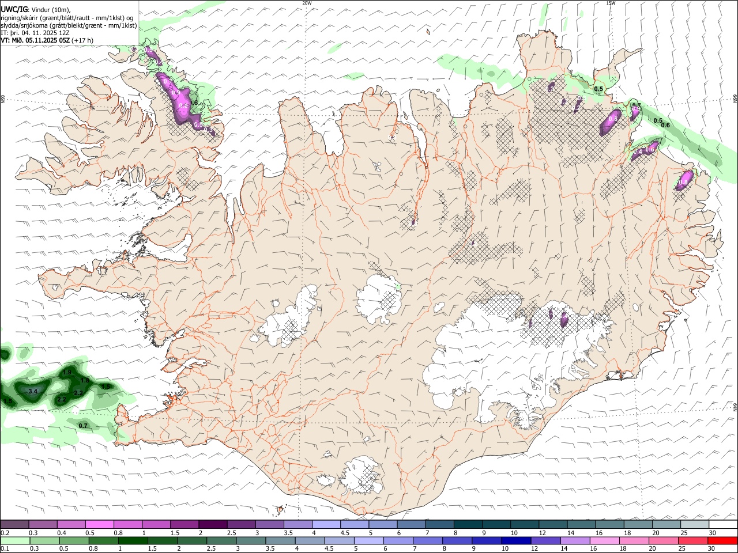
Task: Click the 0.2 label in top legend row
Action: tap(5, 533)
